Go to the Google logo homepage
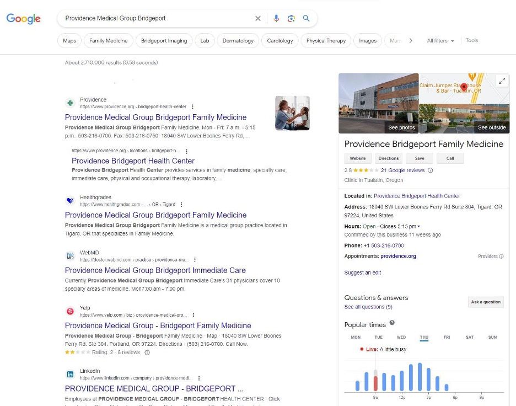516x406 pixels. (x=23, y=19)
